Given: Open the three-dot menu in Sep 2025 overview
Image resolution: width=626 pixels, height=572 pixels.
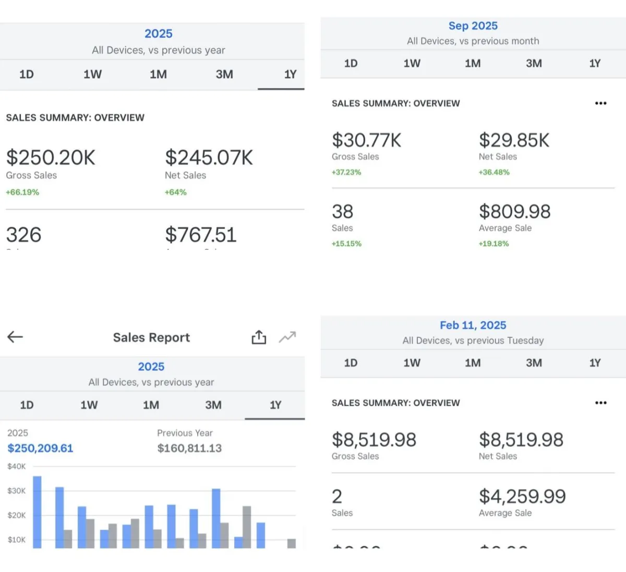Looking at the screenshot, I should [x=600, y=103].
